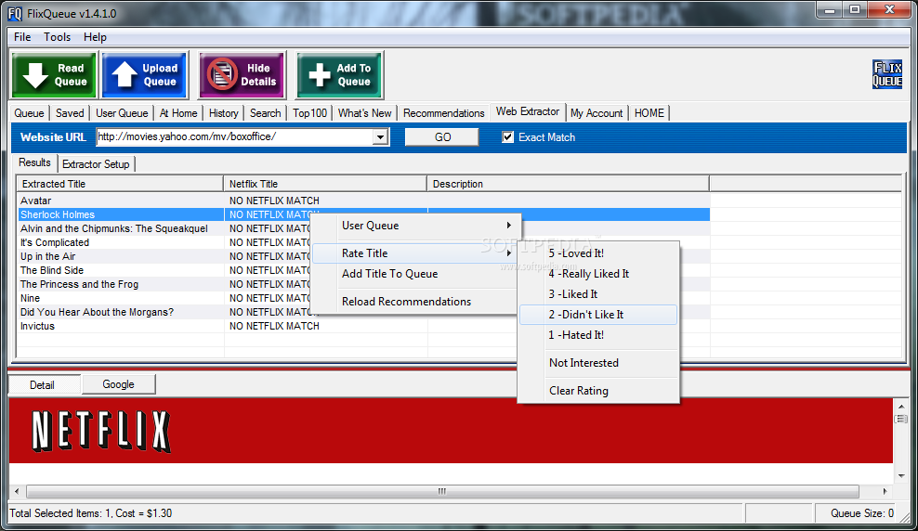
Task: Switch to the History tab
Action: pos(224,113)
